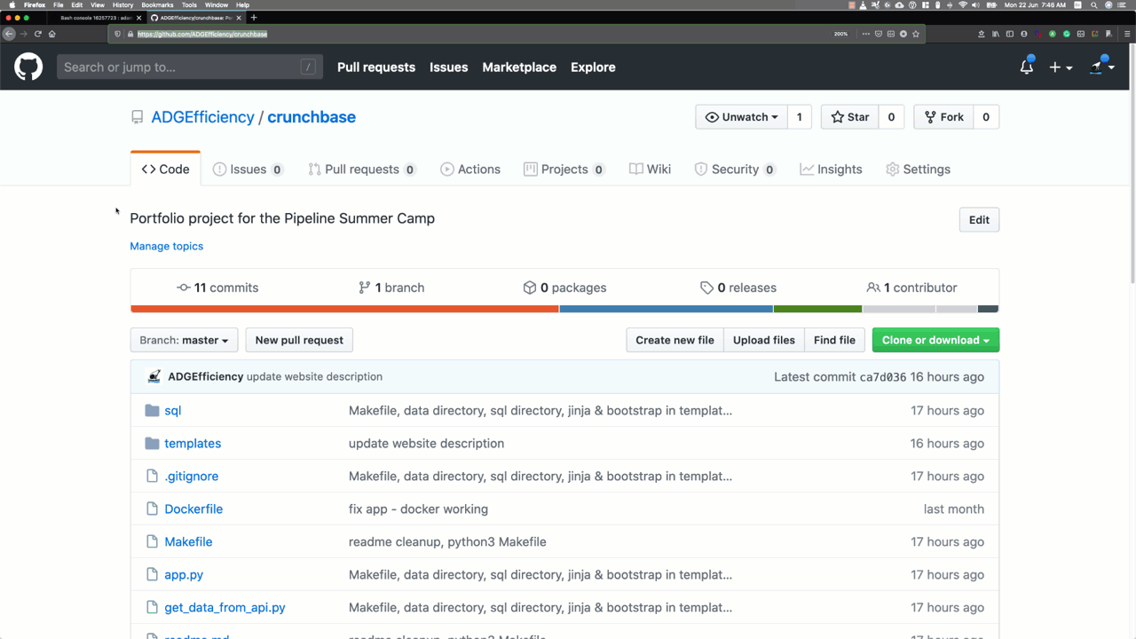The height and width of the screenshot is (639, 1136).
Task: Click the watchers count of 1
Action: pos(799,117)
